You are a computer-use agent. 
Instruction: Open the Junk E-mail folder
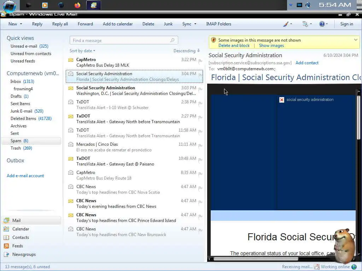(x=27, y=111)
